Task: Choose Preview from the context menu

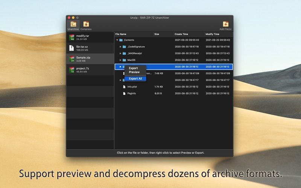Action: pyautogui.click(x=134, y=72)
